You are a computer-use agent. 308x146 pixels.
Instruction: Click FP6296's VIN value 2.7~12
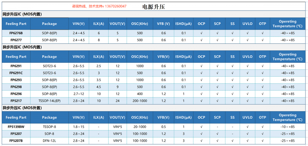tap(79, 94)
